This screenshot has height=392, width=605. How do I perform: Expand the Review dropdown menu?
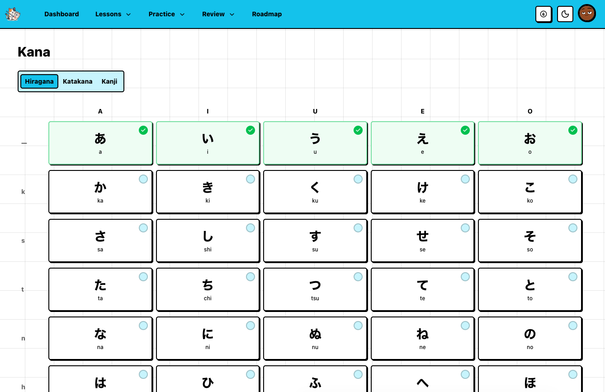(x=218, y=14)
